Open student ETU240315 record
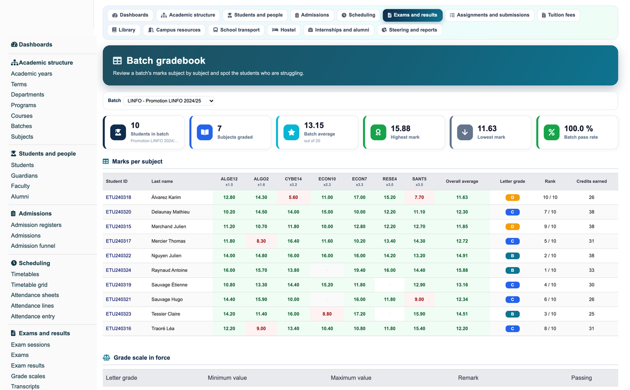The height and width of the screenshot is (390, 630). (x=119, y=227)
